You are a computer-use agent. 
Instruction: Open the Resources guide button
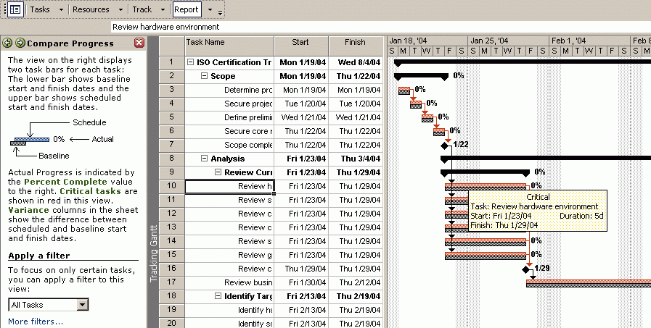(91, 9)
